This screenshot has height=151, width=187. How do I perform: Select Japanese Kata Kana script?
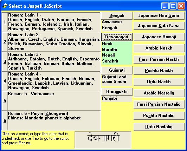click(159, 26)
